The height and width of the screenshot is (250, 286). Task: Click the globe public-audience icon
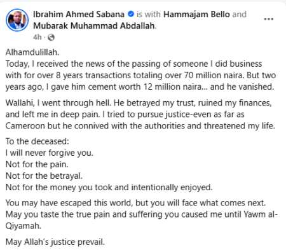tap(51, 38)
